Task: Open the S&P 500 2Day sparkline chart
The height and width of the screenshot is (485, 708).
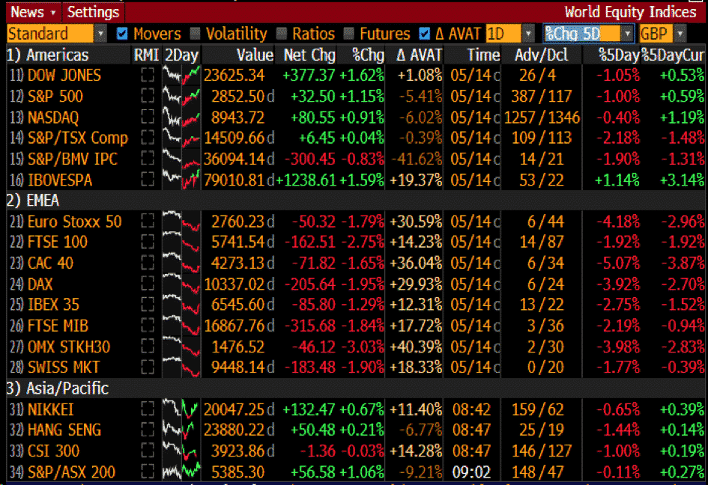Action: tap(181, 96)
